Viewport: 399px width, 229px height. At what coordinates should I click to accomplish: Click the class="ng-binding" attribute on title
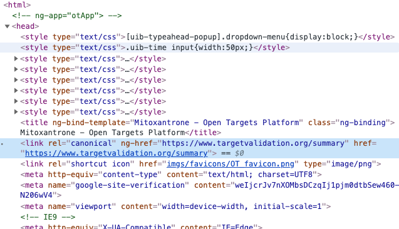[349, 123]
